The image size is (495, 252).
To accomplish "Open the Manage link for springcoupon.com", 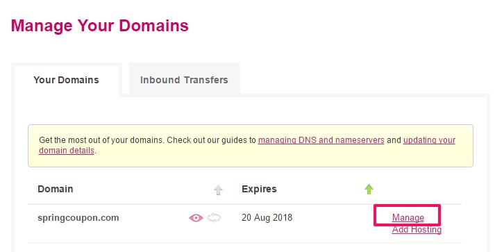I will coord(408,217).
